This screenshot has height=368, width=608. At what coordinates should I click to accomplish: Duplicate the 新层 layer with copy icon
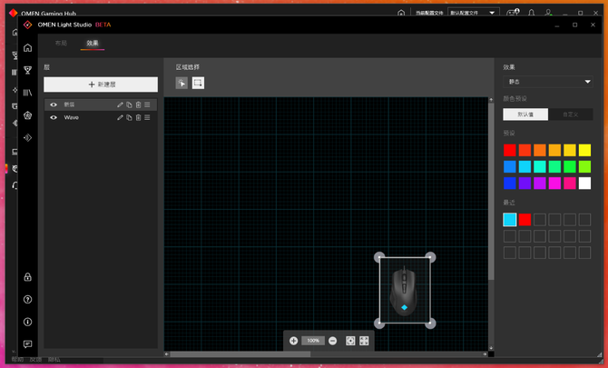click(129, 104)
